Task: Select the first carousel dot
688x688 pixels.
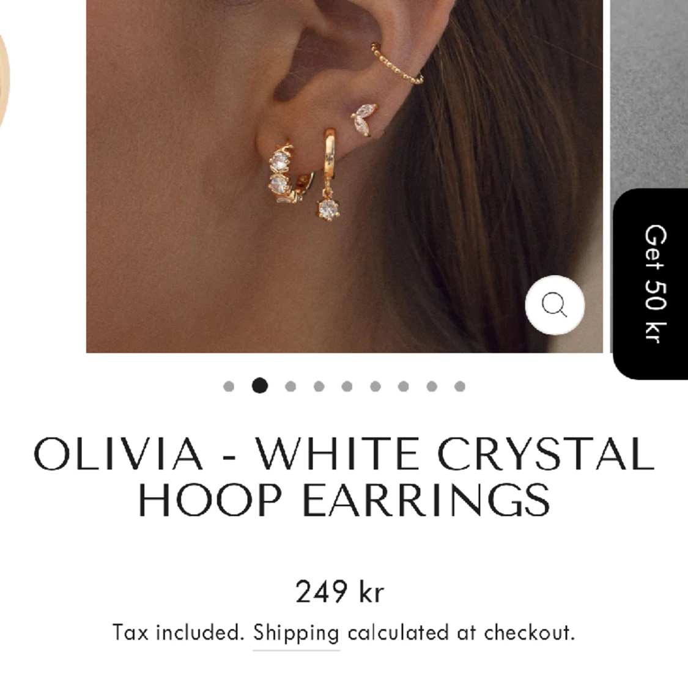Action: pyautogui.click(x=229, y=386)
